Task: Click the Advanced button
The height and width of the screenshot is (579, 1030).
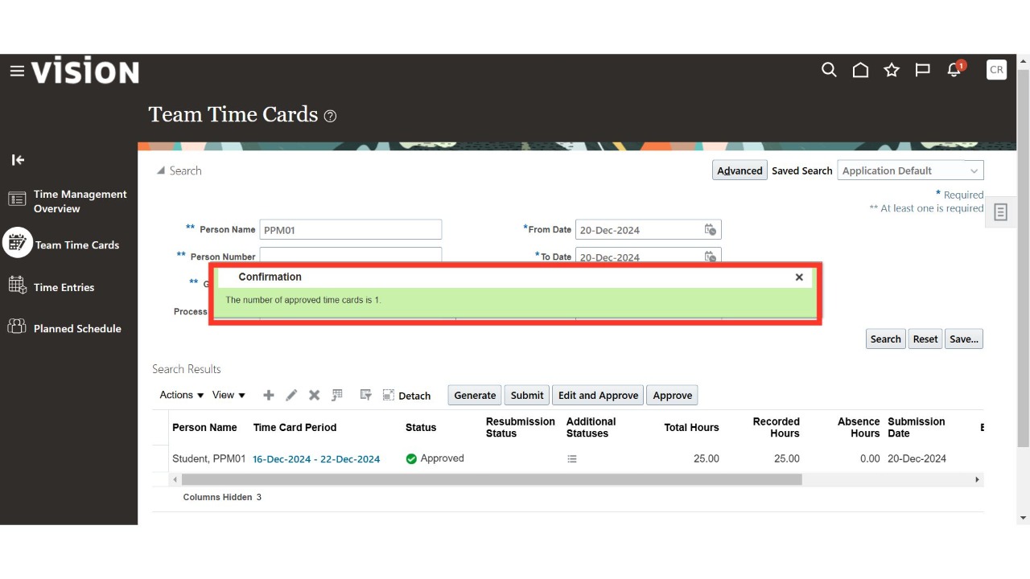Action: point(740,170)
